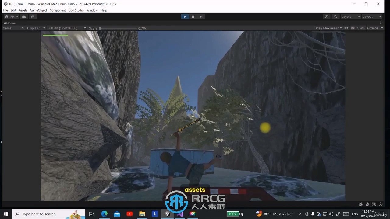Viewport: 390px width, 219px height.
Task: Open the File menu
Action: [x=5, y=10]
